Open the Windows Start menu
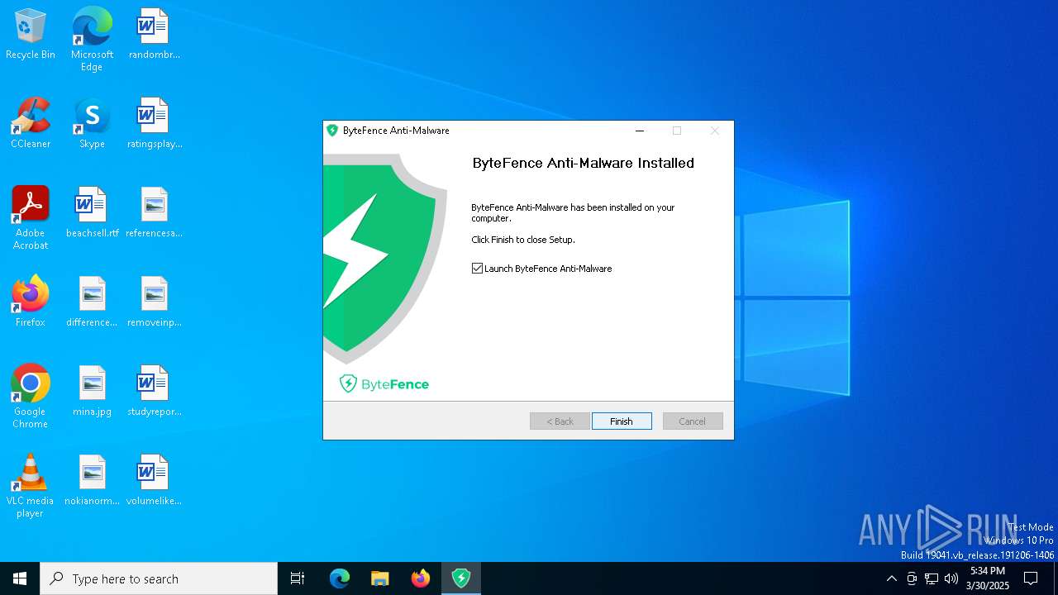 tap(20, 578)
